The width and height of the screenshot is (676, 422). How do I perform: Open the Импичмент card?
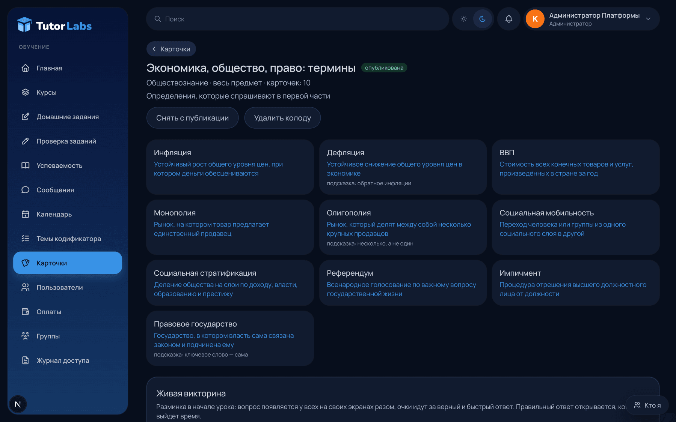[576, 283]
